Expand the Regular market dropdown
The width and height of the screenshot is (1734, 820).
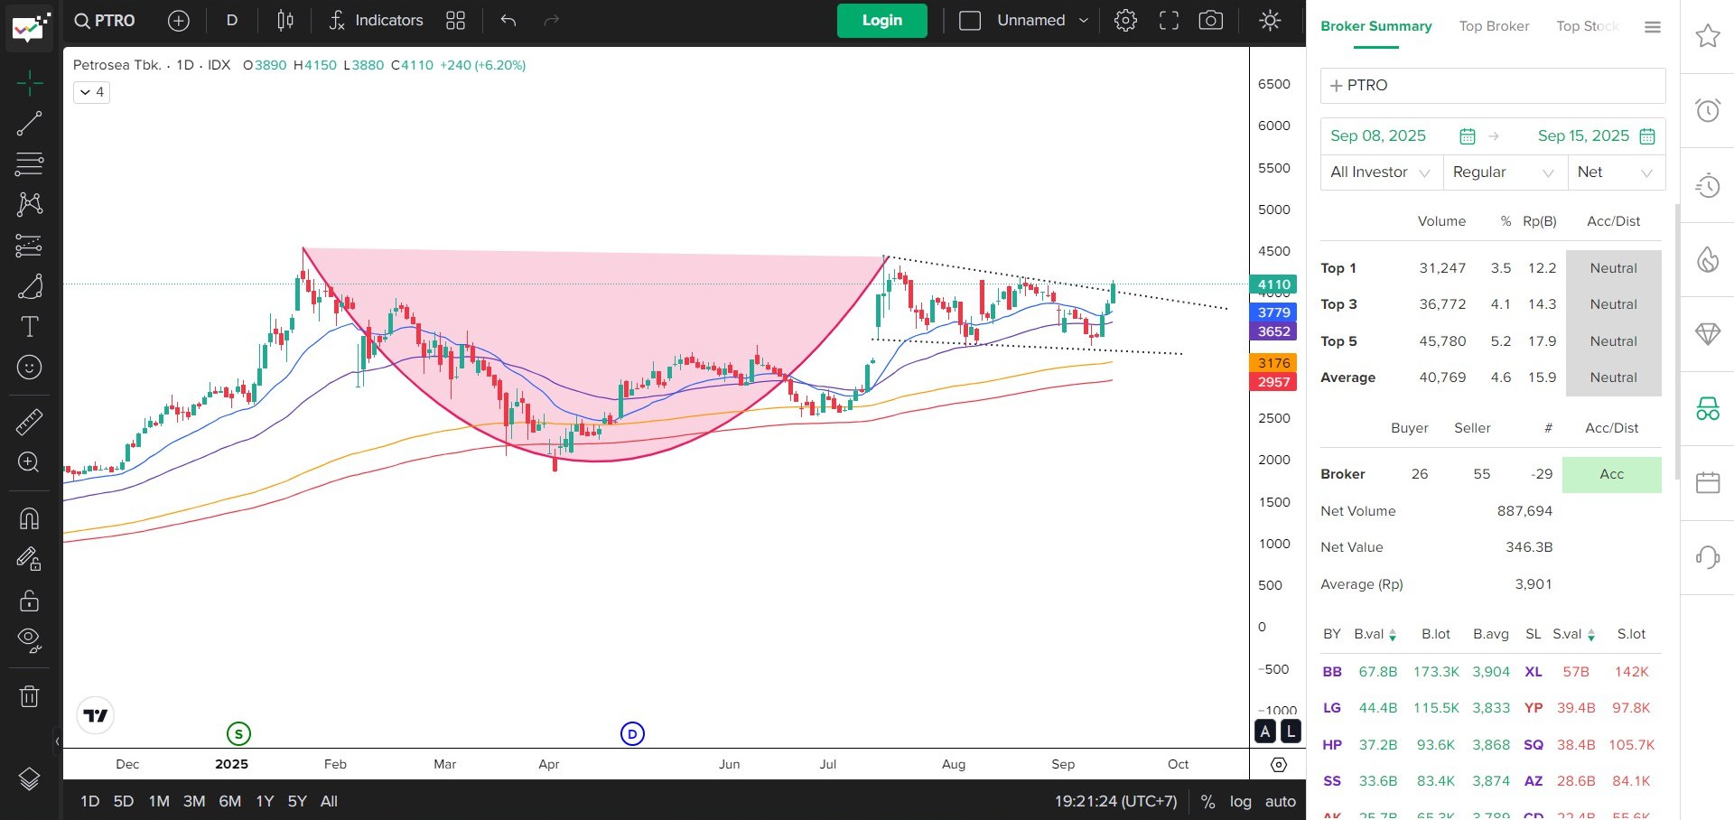pos(1504,172)
